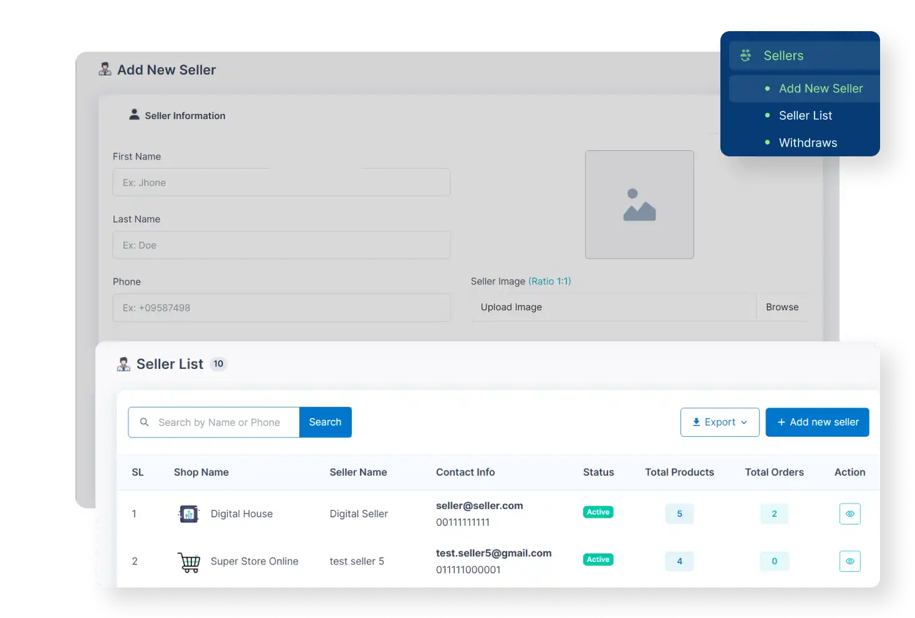
Task: Click the Seller List header icon
Action: point(123,364)
